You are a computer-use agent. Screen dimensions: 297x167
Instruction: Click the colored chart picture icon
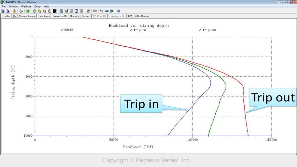tap(61, 11)
